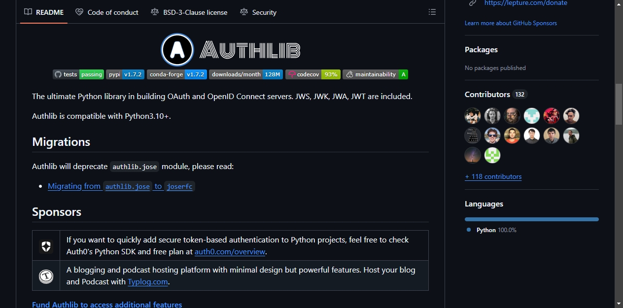
Task: Click the Typlog sponsor logo icon
Action: pyautogui.click(x=46, y=276)
